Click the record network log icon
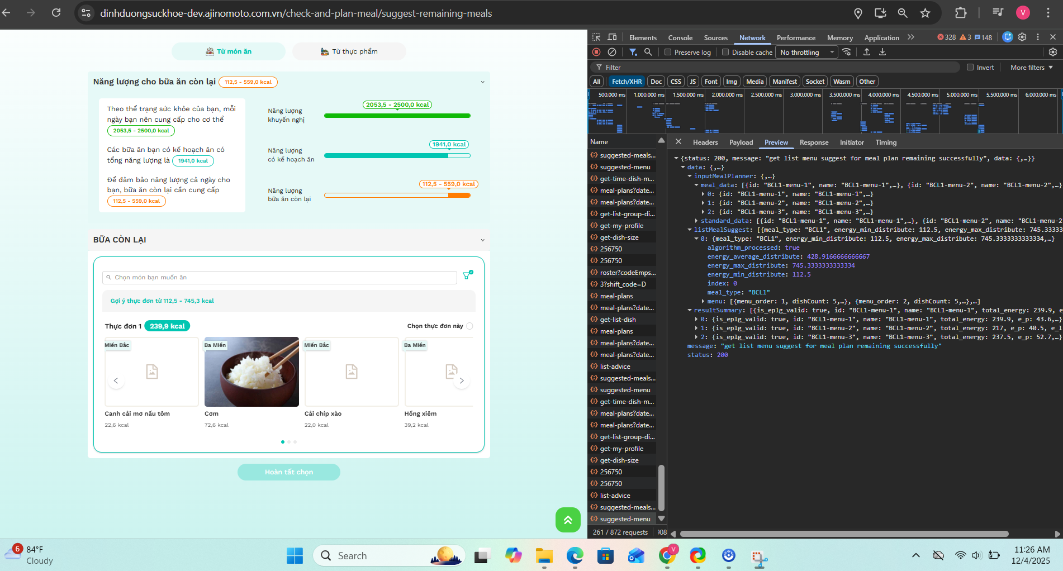Viewport: 1063px width, 571px height. [596, 52]
